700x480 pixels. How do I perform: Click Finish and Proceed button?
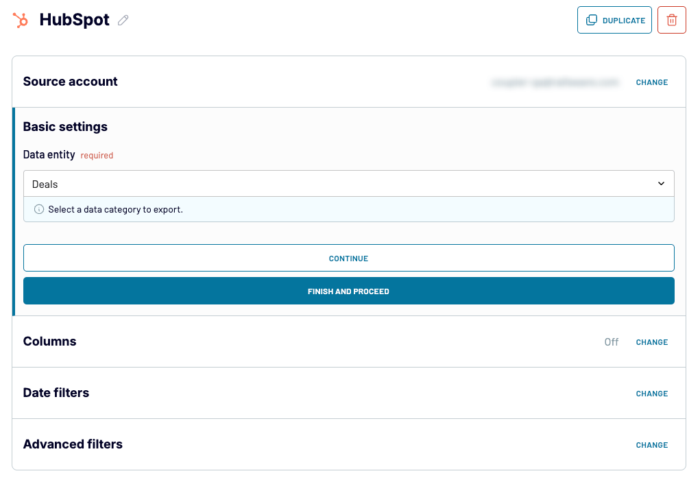pos(349,291)
